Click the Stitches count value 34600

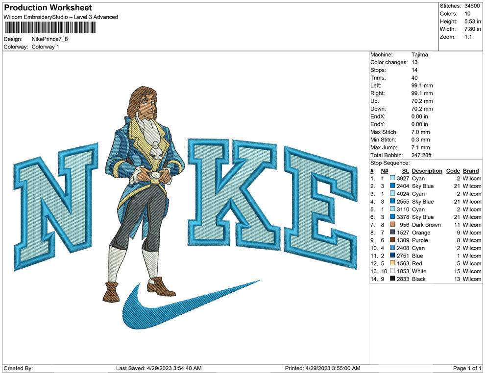click(x=473, y=6)
